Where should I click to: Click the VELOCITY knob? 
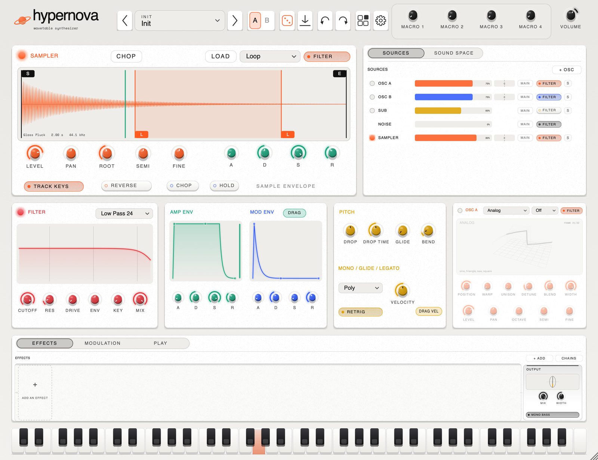tap(402, 290)
